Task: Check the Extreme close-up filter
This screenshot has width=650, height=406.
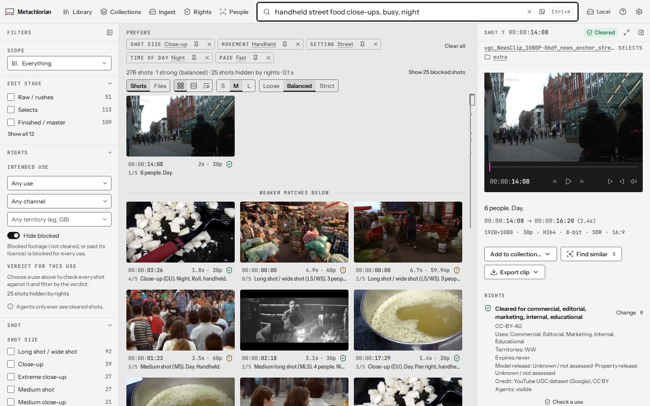Action: tap(11, 377)
